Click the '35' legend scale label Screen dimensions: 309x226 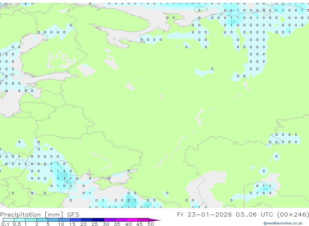(117, 224)
